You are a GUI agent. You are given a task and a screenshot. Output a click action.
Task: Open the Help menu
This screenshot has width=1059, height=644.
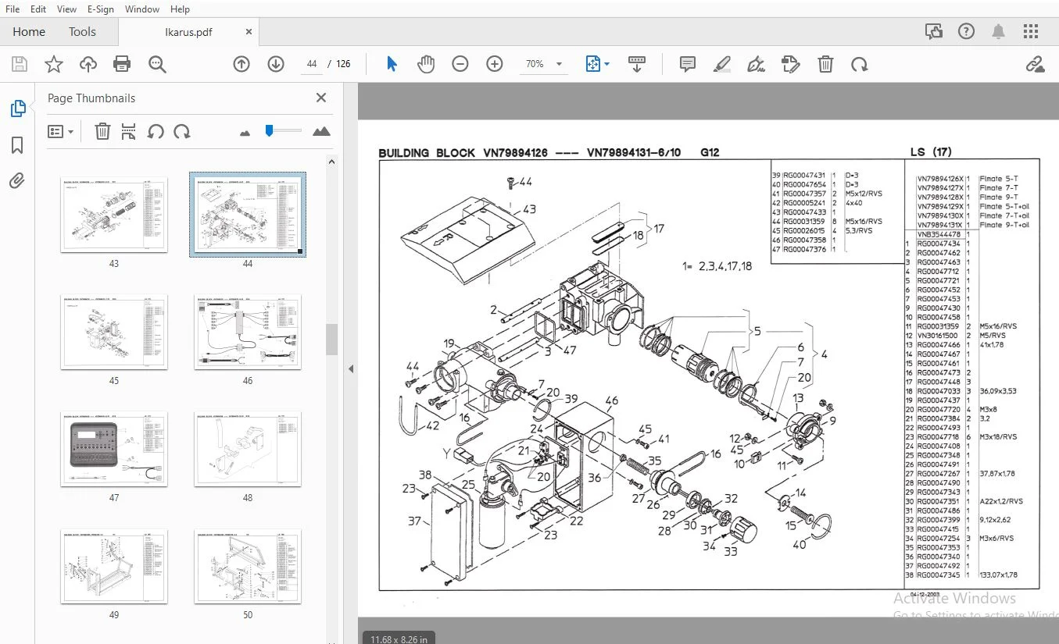click(x=180, y=9)
